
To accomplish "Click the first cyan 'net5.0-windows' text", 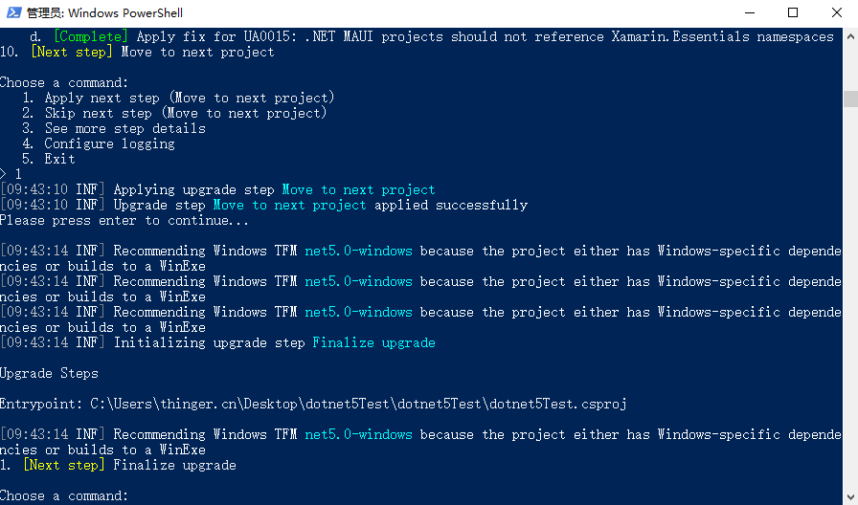I will click(x=358, y=251).
